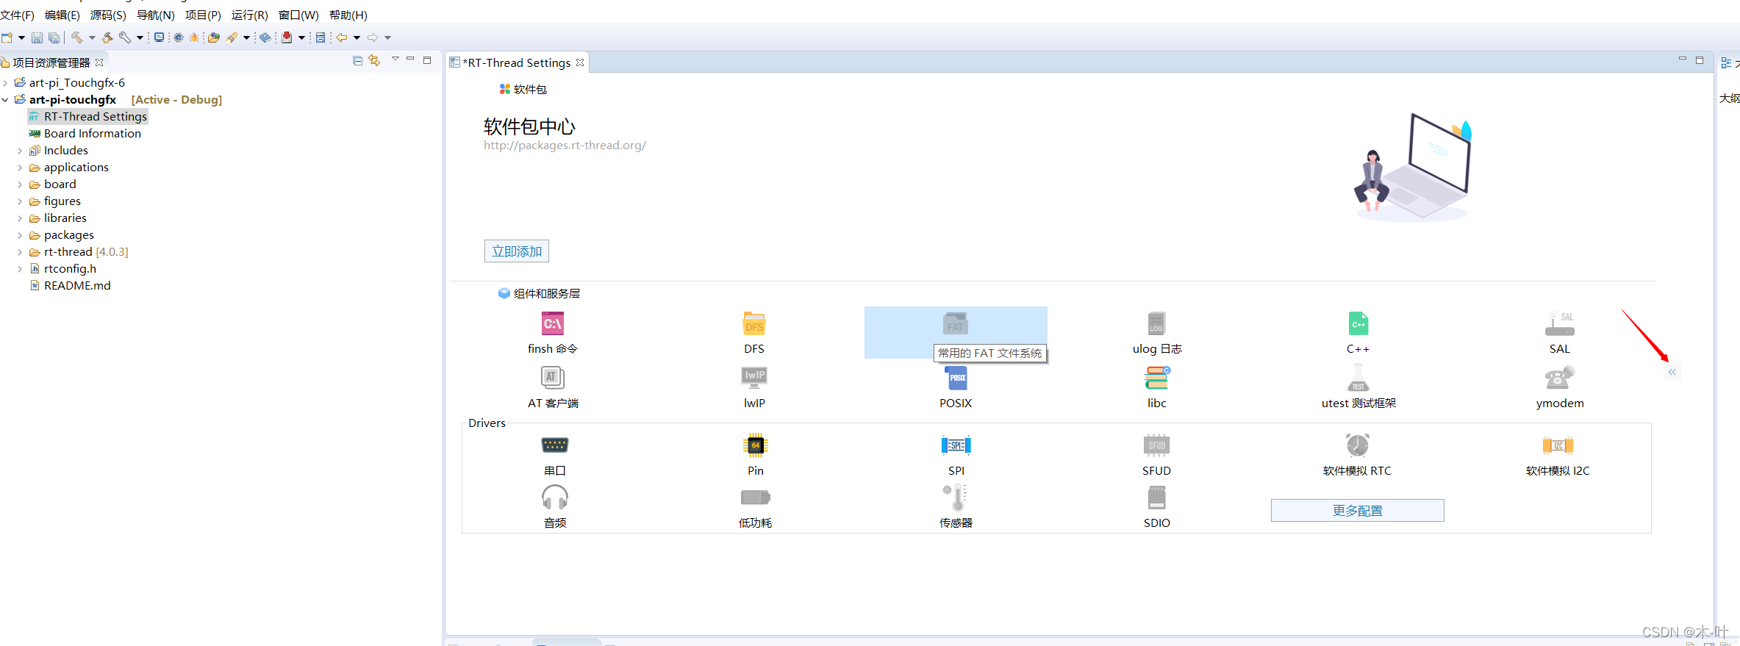Expand the art-pi_Touchgfx-6 project

click(x=6, y=83)
